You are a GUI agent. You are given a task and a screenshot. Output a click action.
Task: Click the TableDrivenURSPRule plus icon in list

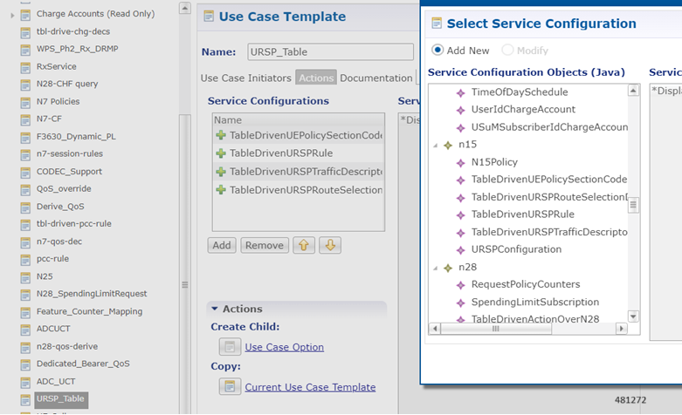click(x=221, y=153)
